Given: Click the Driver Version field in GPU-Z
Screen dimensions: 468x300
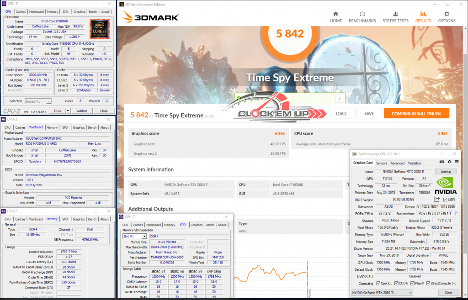Looking at the screenshot, I should (415, 248).
